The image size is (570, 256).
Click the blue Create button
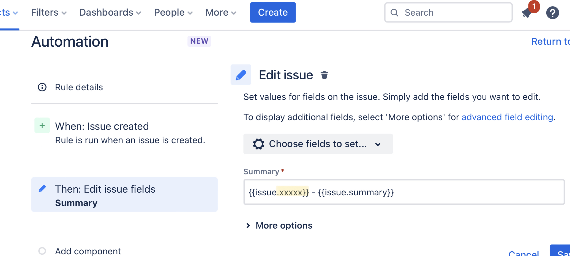[273, 12]
